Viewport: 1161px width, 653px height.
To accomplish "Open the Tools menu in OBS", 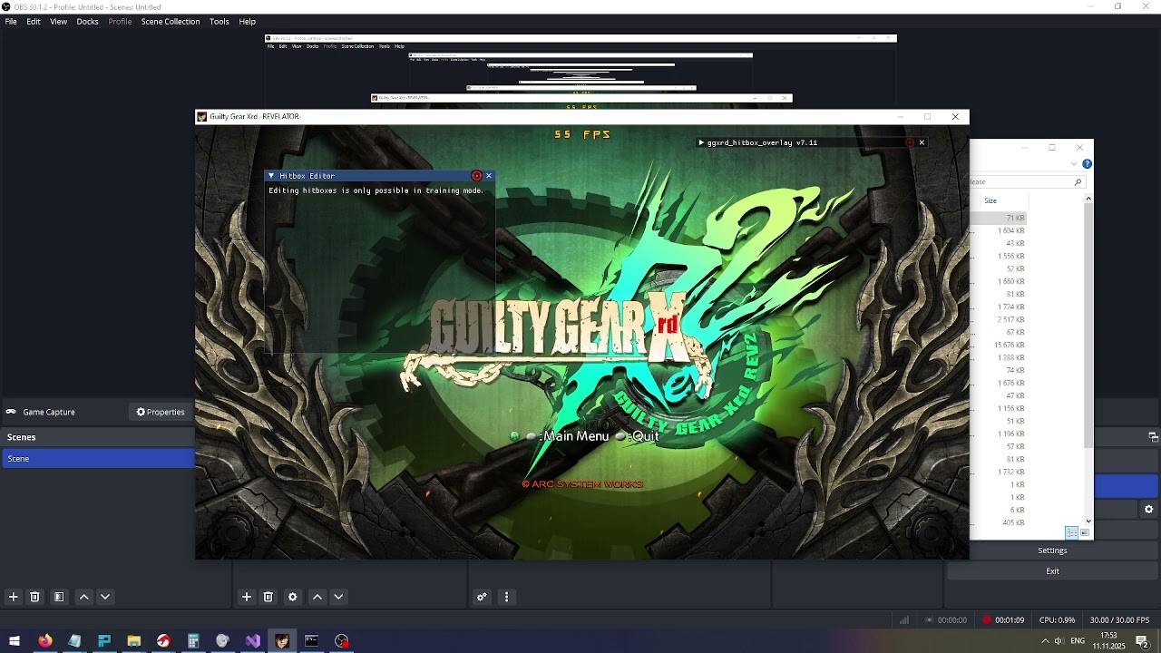I will 220,22.
